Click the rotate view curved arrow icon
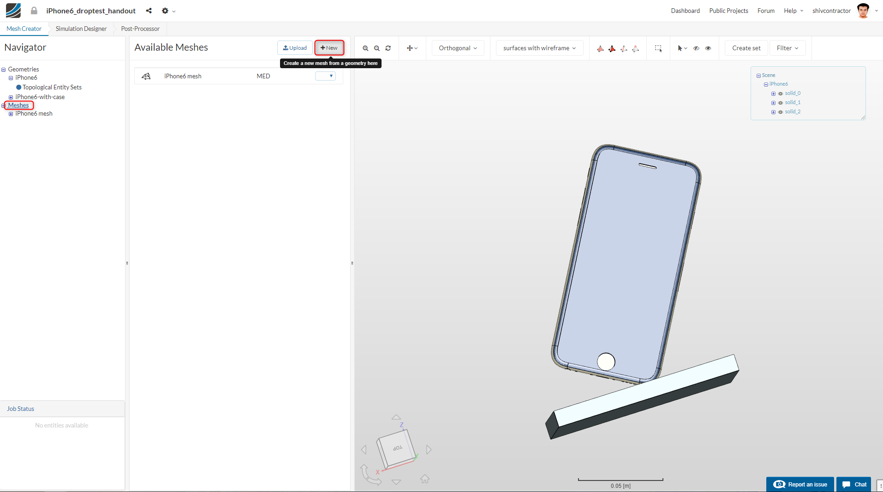This screenshot has width=883, height=492. click(x=370, y=474)
